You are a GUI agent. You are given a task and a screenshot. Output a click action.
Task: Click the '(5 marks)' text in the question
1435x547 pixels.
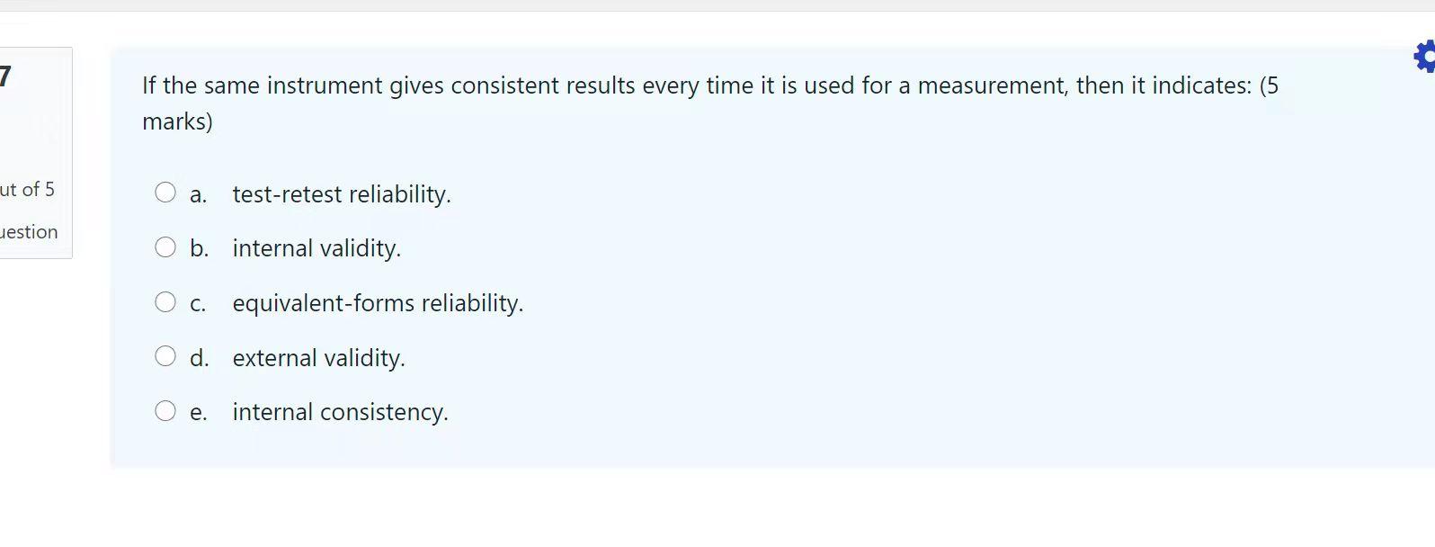tap(176, 121)
